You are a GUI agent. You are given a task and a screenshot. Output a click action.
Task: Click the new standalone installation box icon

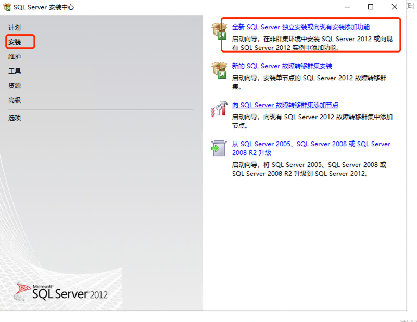218,31
